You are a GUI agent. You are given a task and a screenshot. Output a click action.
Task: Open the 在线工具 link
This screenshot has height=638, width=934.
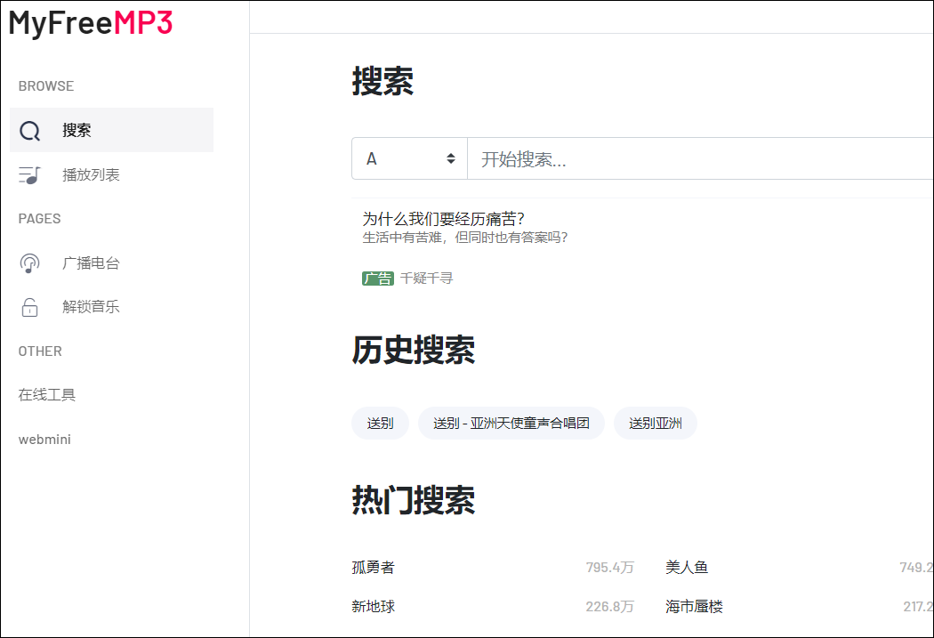tap(47, 395)
